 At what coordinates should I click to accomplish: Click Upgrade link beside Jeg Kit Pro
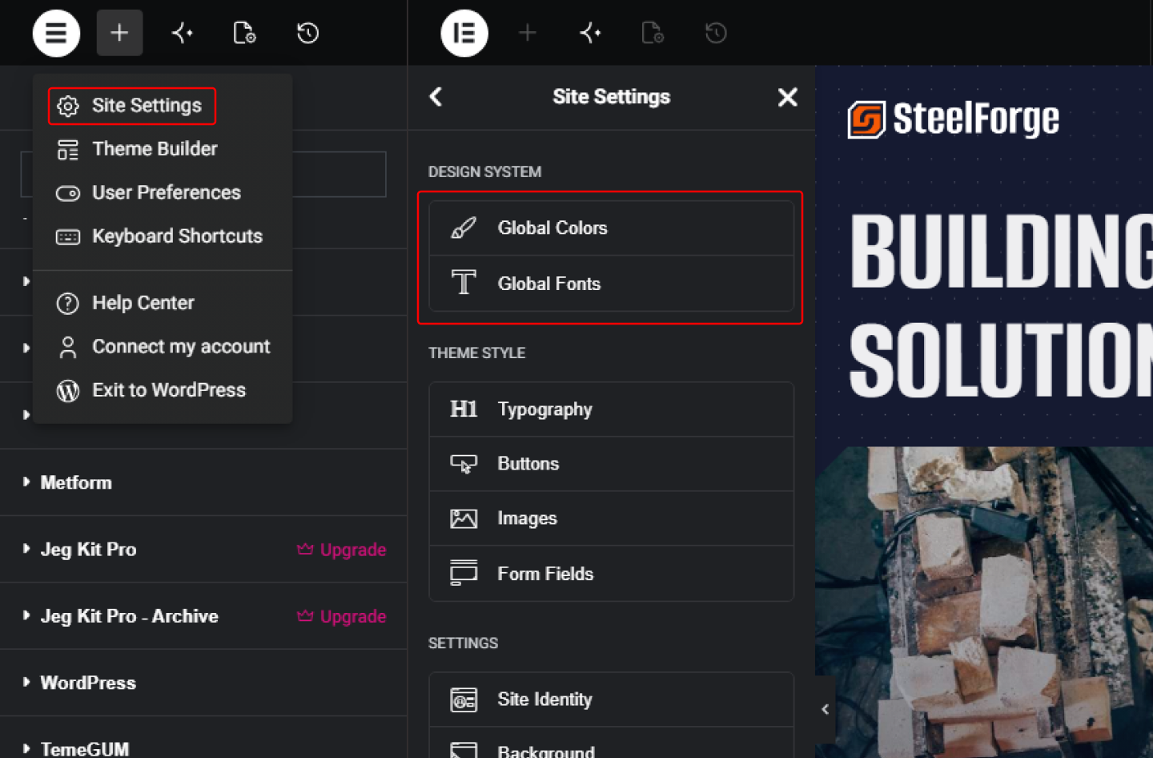tap(342, 550)
